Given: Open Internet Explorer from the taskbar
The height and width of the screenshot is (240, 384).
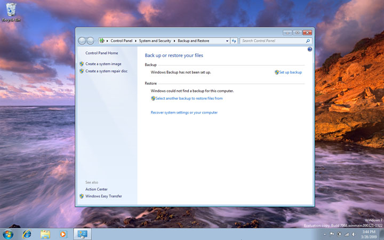Looking at the screenshot, I should (x=27, y=234).
